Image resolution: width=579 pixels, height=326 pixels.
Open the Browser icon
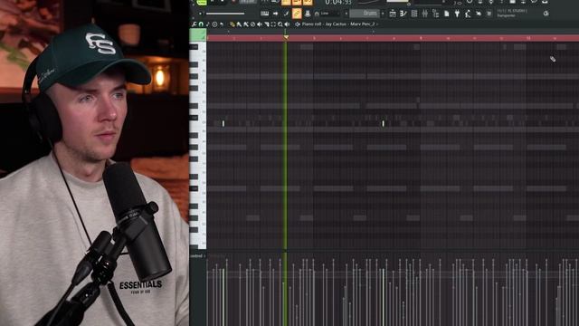tap(436, 14)
